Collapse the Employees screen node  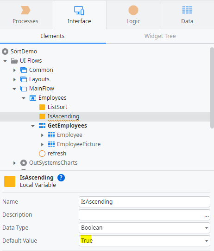[x=24, y=98]
